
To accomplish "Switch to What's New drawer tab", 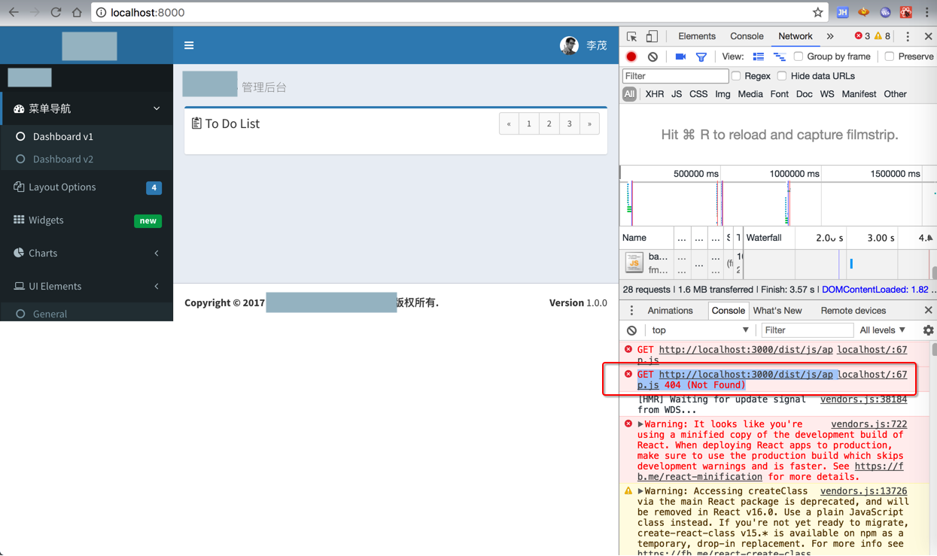I will click(777, 311).
